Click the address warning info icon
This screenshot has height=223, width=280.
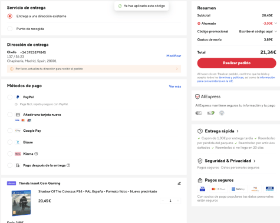click(x=12, y=69)
